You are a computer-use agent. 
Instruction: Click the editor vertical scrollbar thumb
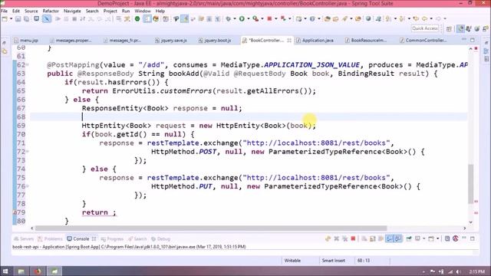click(470, 183)
